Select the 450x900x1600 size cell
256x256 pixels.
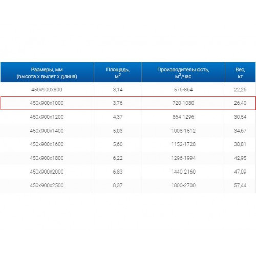tap(47, 144)
